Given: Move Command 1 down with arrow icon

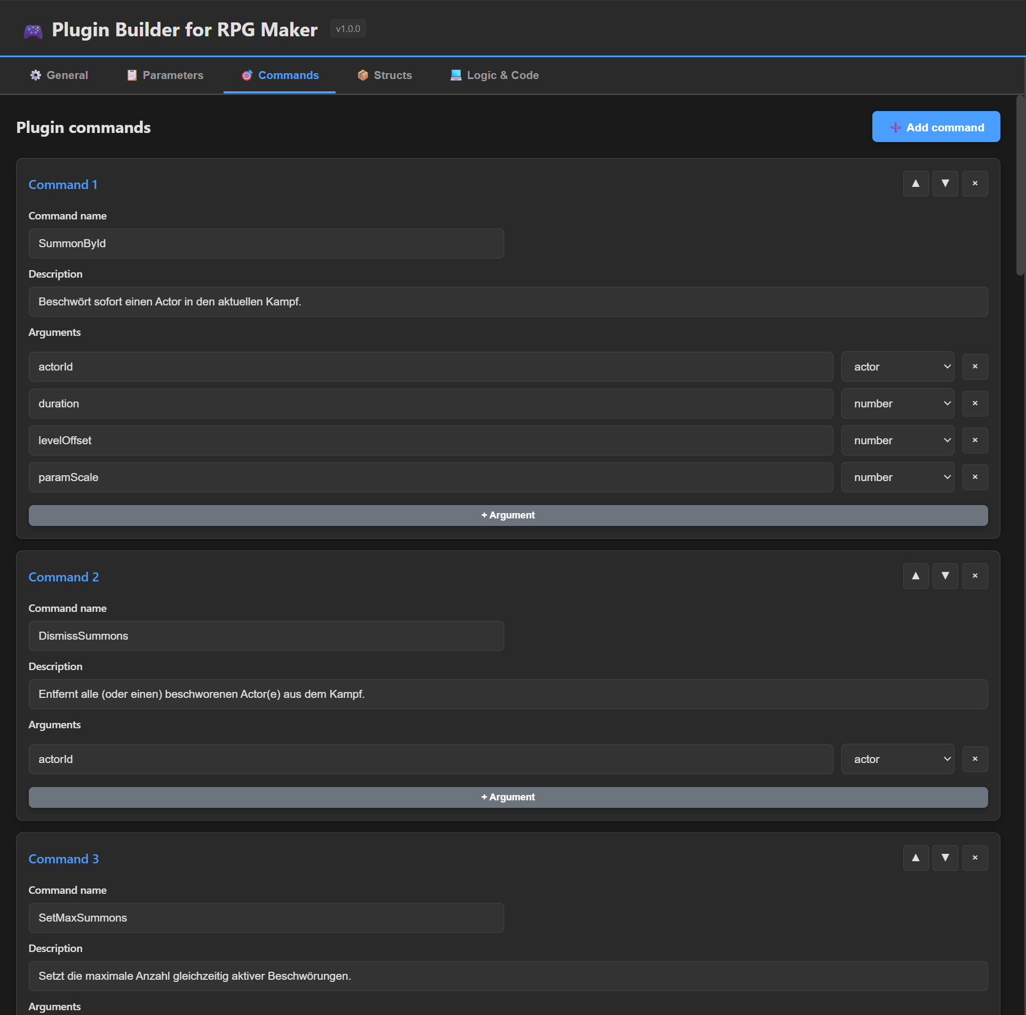Looking at the screenshot, I should coord(945,184).
